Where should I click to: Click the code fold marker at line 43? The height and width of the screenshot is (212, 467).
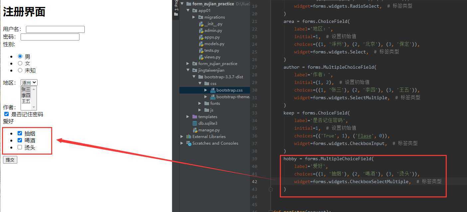[x=271, y=189]
